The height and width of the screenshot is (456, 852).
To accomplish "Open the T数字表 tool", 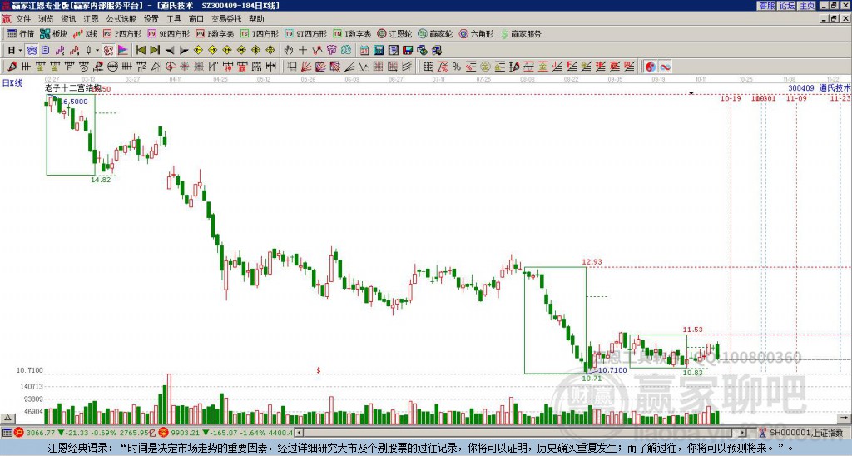I will pyautogui.click(x=352, y=33).
